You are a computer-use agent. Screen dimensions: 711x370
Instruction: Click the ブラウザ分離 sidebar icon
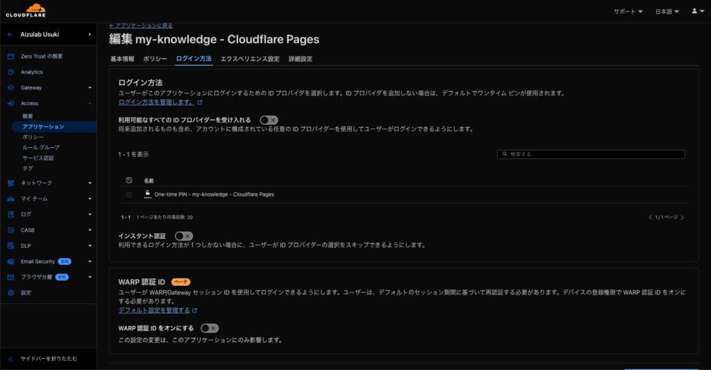pos(11,277)
